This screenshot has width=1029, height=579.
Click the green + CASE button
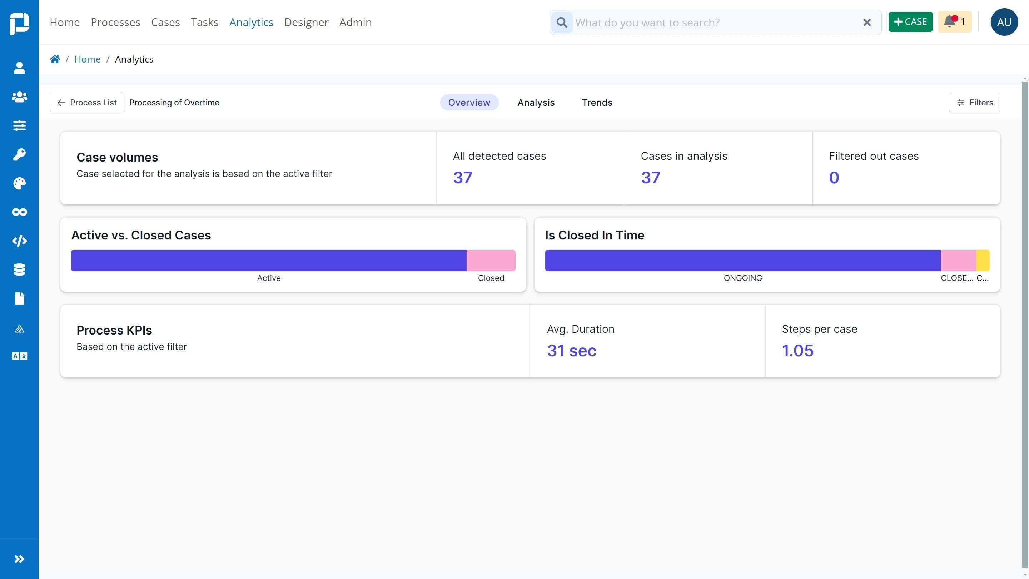(910, 21)
